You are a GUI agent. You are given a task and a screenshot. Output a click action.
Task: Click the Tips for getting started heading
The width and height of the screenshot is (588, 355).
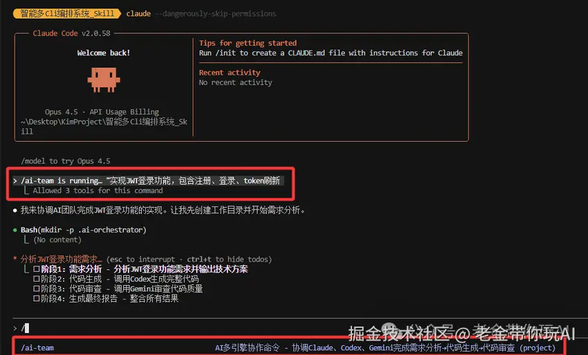click(x=248, y=43)
